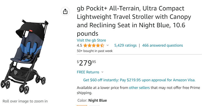Expand the FREE Returns chevron

(x=102, y=72)
